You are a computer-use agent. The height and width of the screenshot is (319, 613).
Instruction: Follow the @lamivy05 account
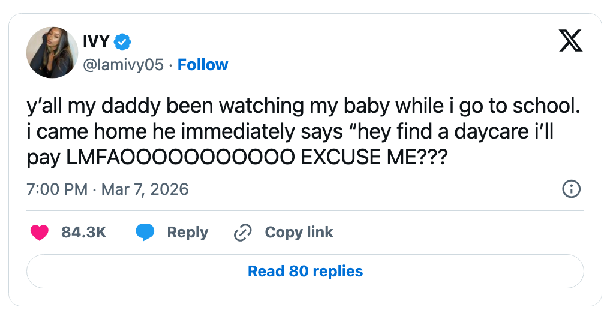[203, 65]
